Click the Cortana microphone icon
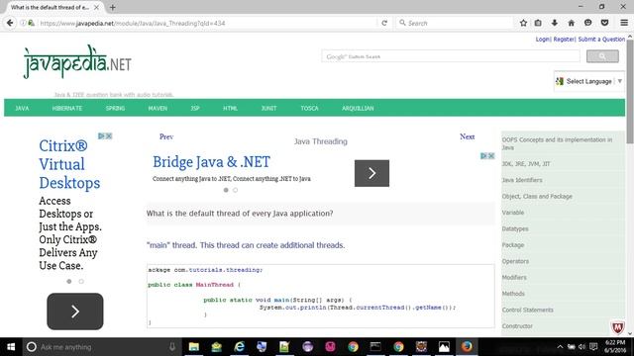634x356 pixels. [x=172, y=347]
